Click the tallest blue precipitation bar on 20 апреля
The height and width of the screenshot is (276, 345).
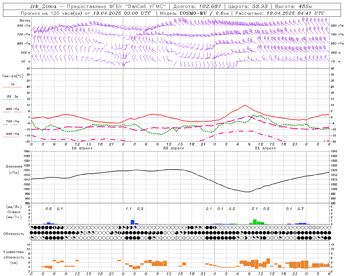[x=133, y=222]
